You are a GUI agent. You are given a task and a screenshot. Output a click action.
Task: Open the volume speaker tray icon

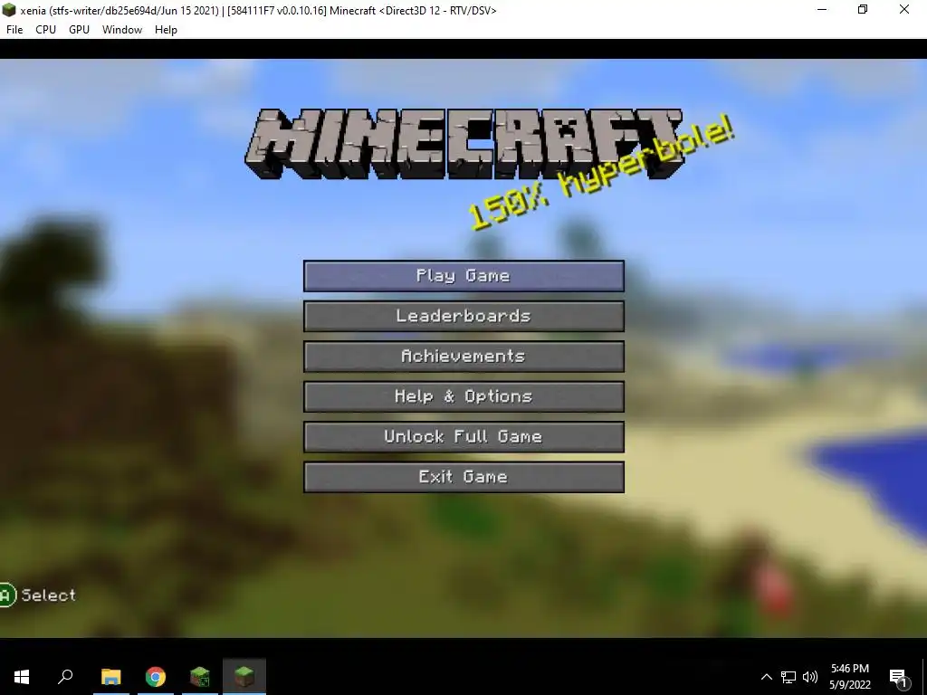point(810,677)
